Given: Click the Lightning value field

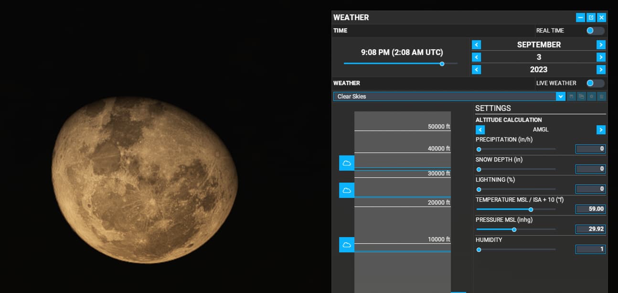Looking at the screenshot, I should 590,189.
